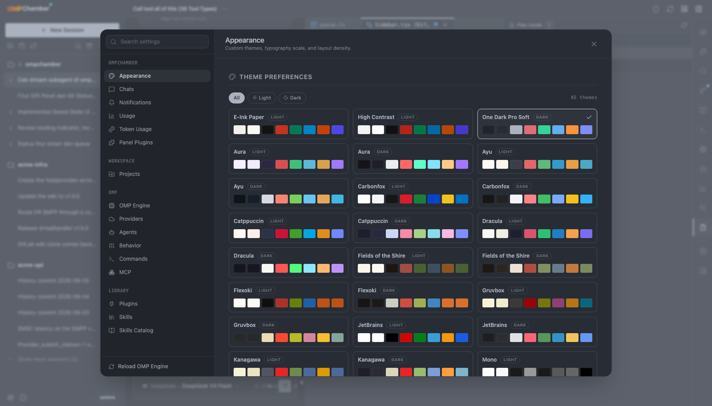Apply the Gruvbox light theme
Viewport: 712px width, 406px height.
tap(537, 297)
